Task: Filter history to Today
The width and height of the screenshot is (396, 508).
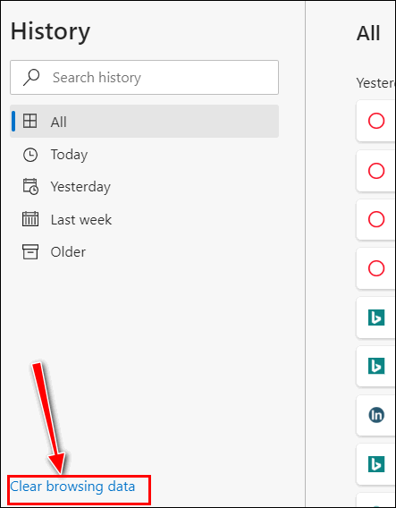Action: pos(145,155)
